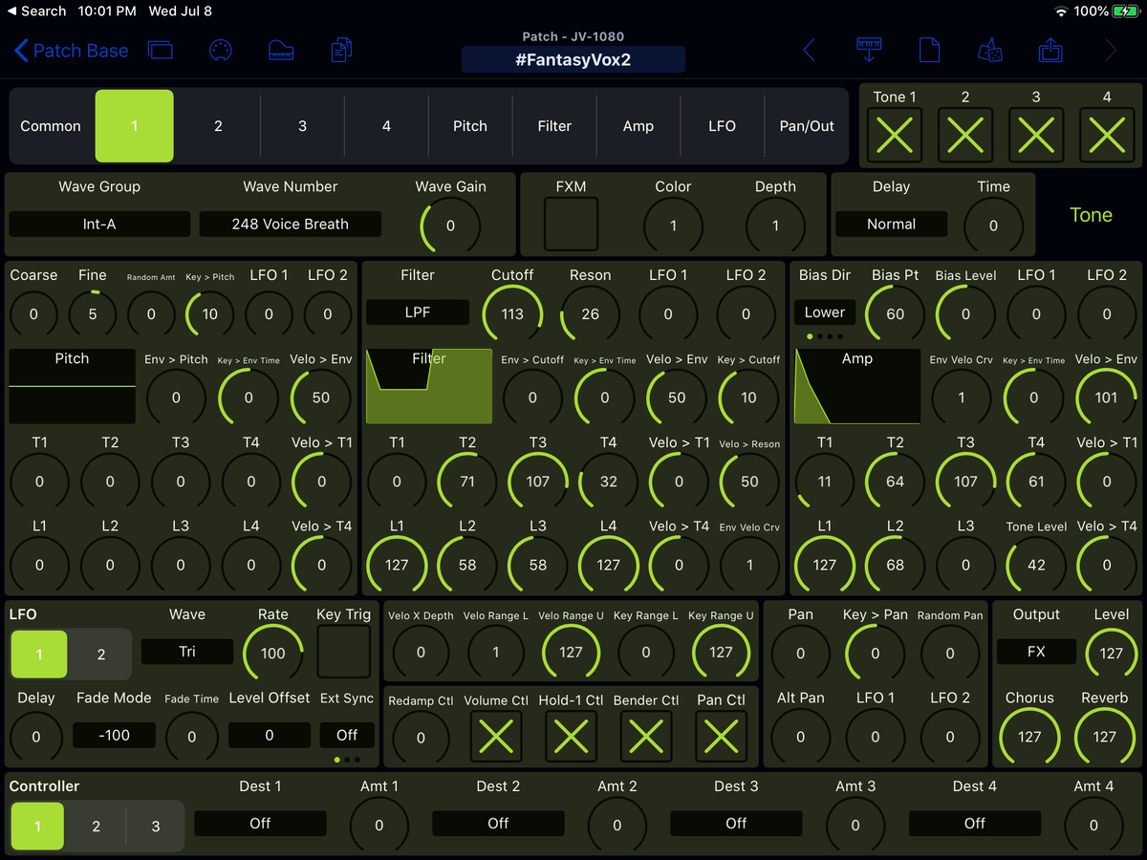Enable the FXM checkbox
The height and width of the screenshot is (860, 1147).
pyautogui.click(x=571, y=225)
